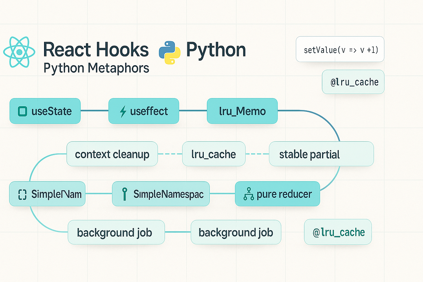This screenshot has height=282, width=423.
Task: Click the setValue(v => v +1) code box
Action: [340, 49]
